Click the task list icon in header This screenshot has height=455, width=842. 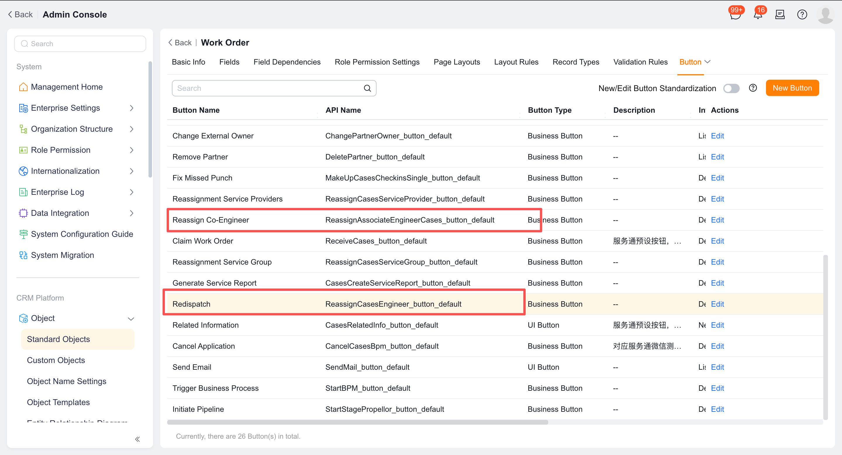coord(780,15)
